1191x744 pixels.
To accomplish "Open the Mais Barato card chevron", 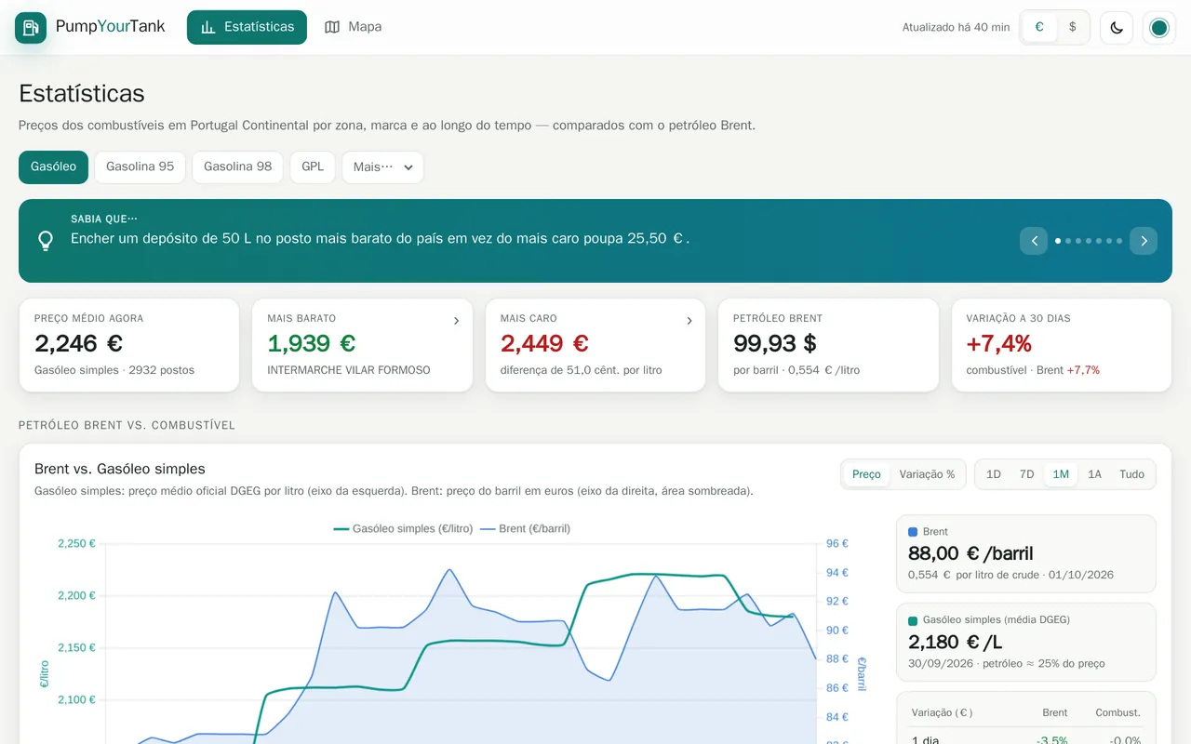I will click(x=456, y=321).
